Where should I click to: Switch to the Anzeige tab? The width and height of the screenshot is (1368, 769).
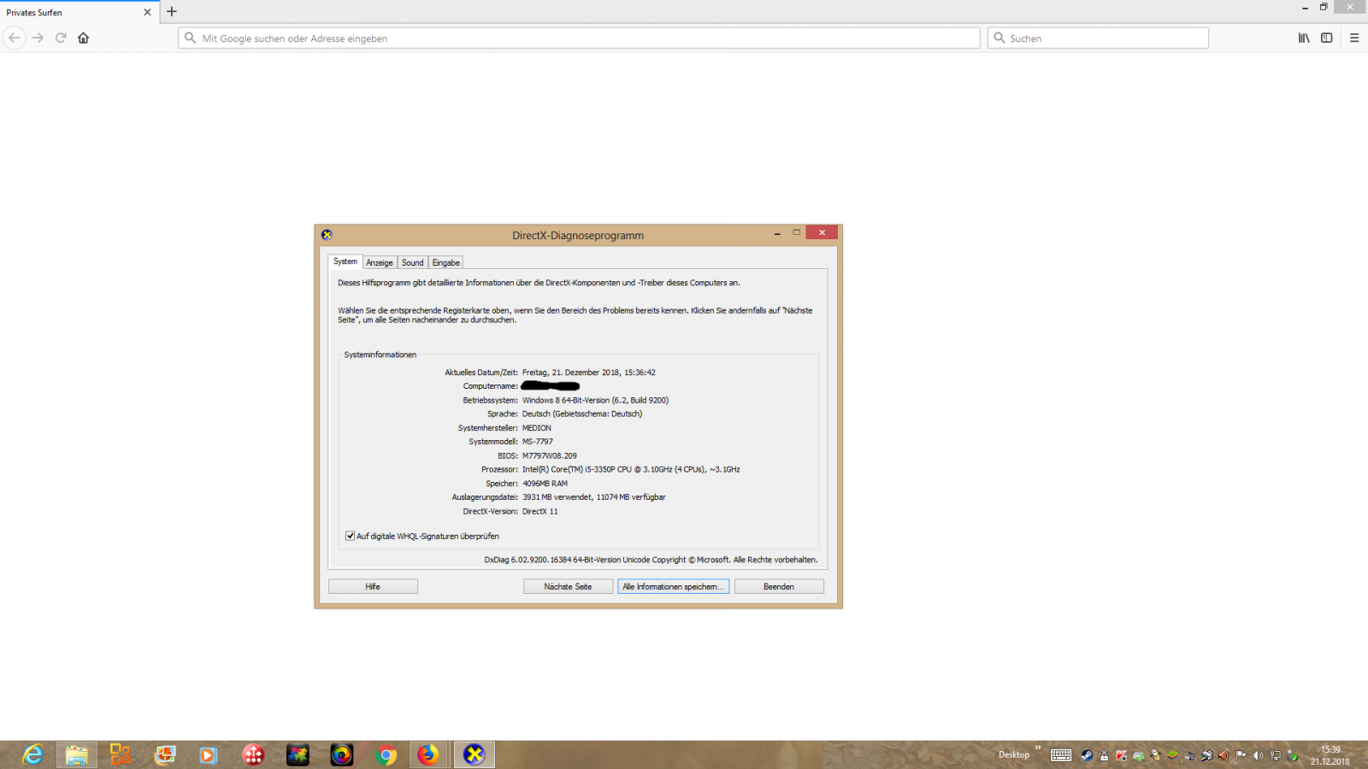(x=380, y=262)
